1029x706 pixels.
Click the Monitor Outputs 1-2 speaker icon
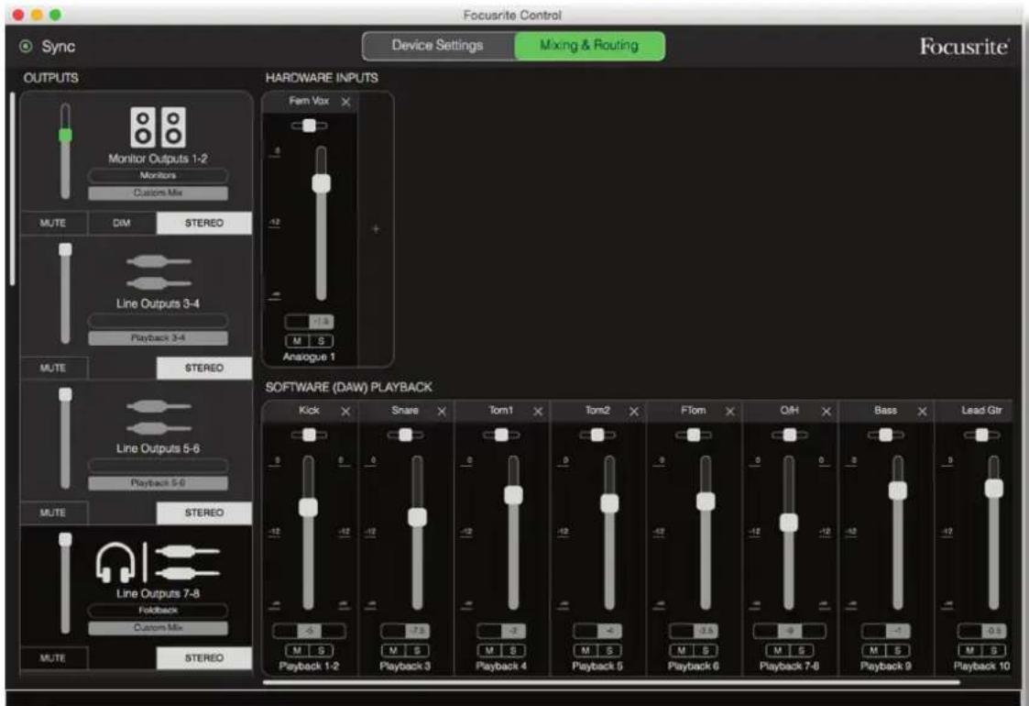159,127
